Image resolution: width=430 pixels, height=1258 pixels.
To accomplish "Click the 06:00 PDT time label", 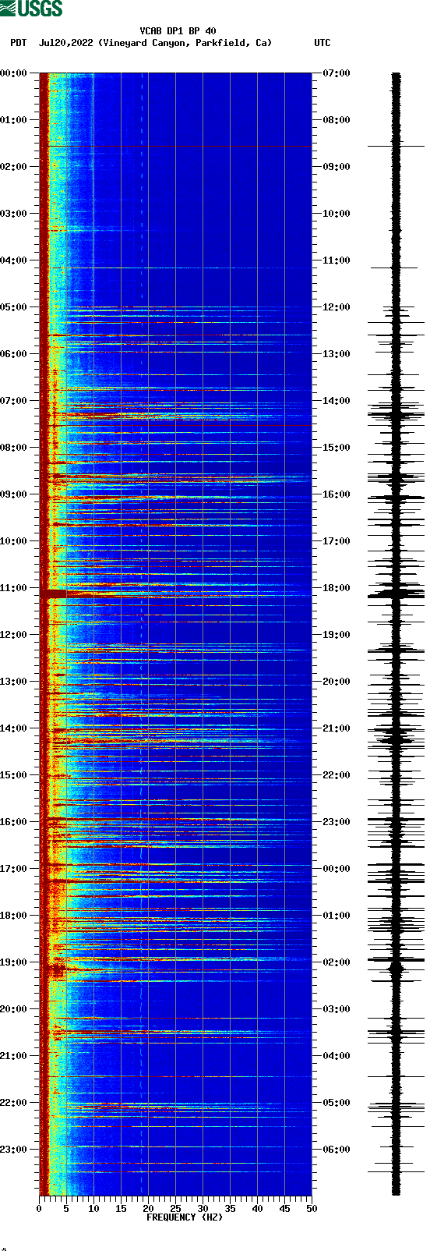I will [13, 354].
